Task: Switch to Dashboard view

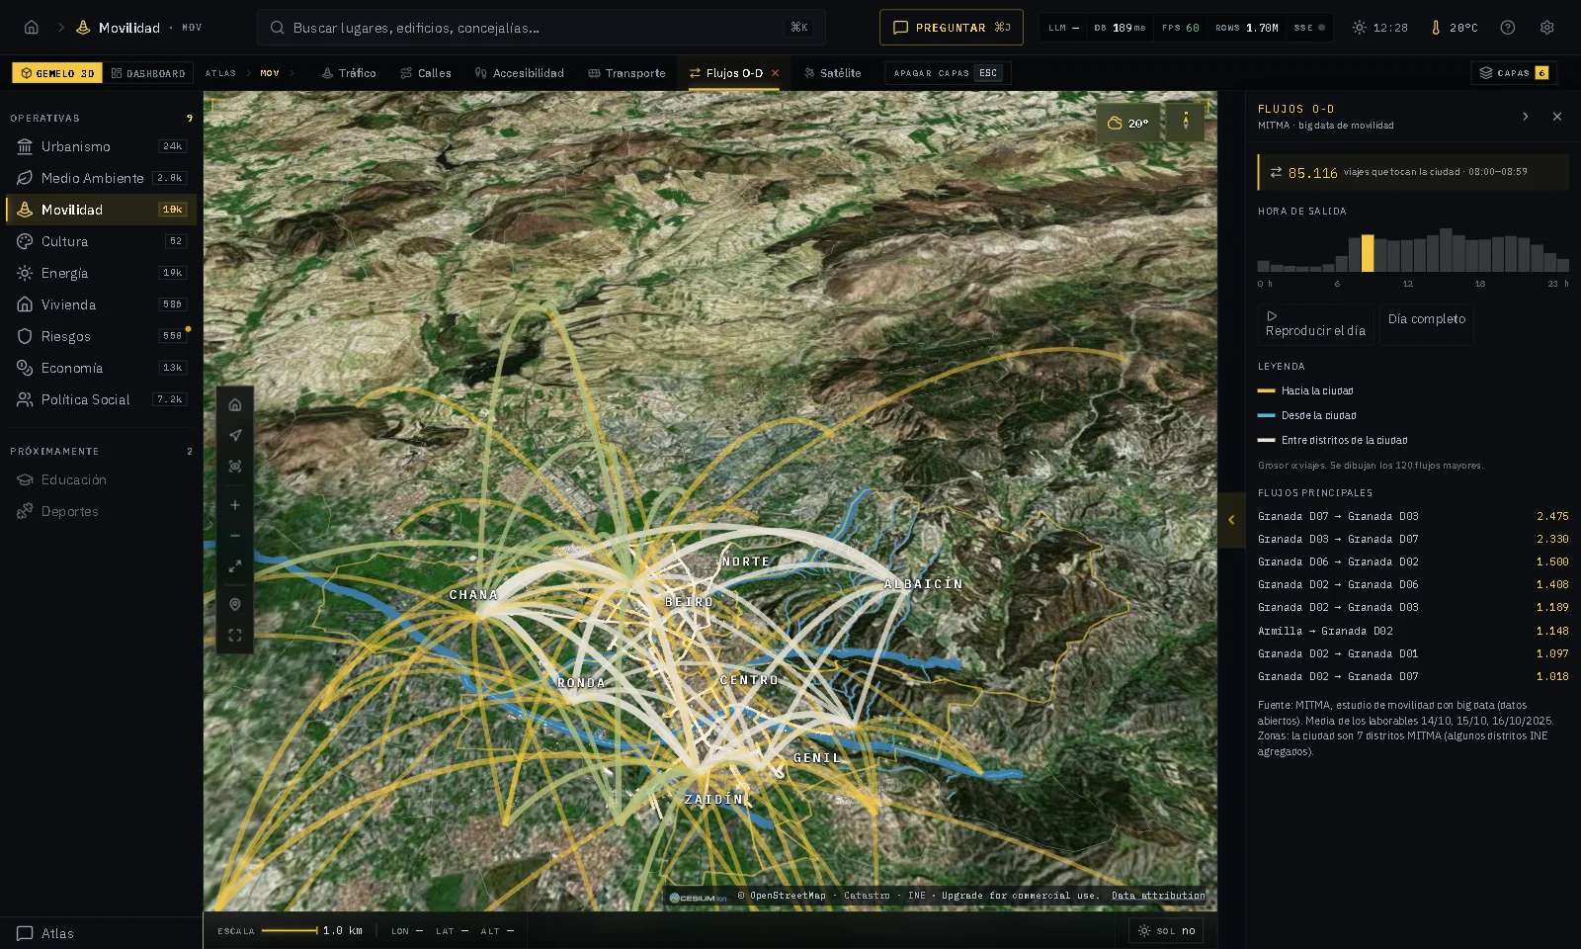Action: (148, 73)
